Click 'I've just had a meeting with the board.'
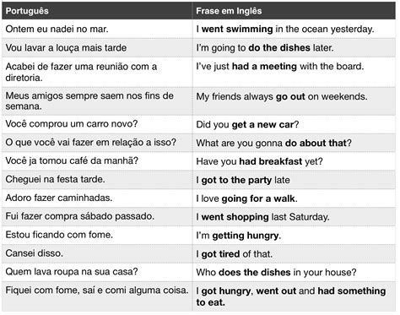Viewport: 400px width, 315px height. point(280,67)
